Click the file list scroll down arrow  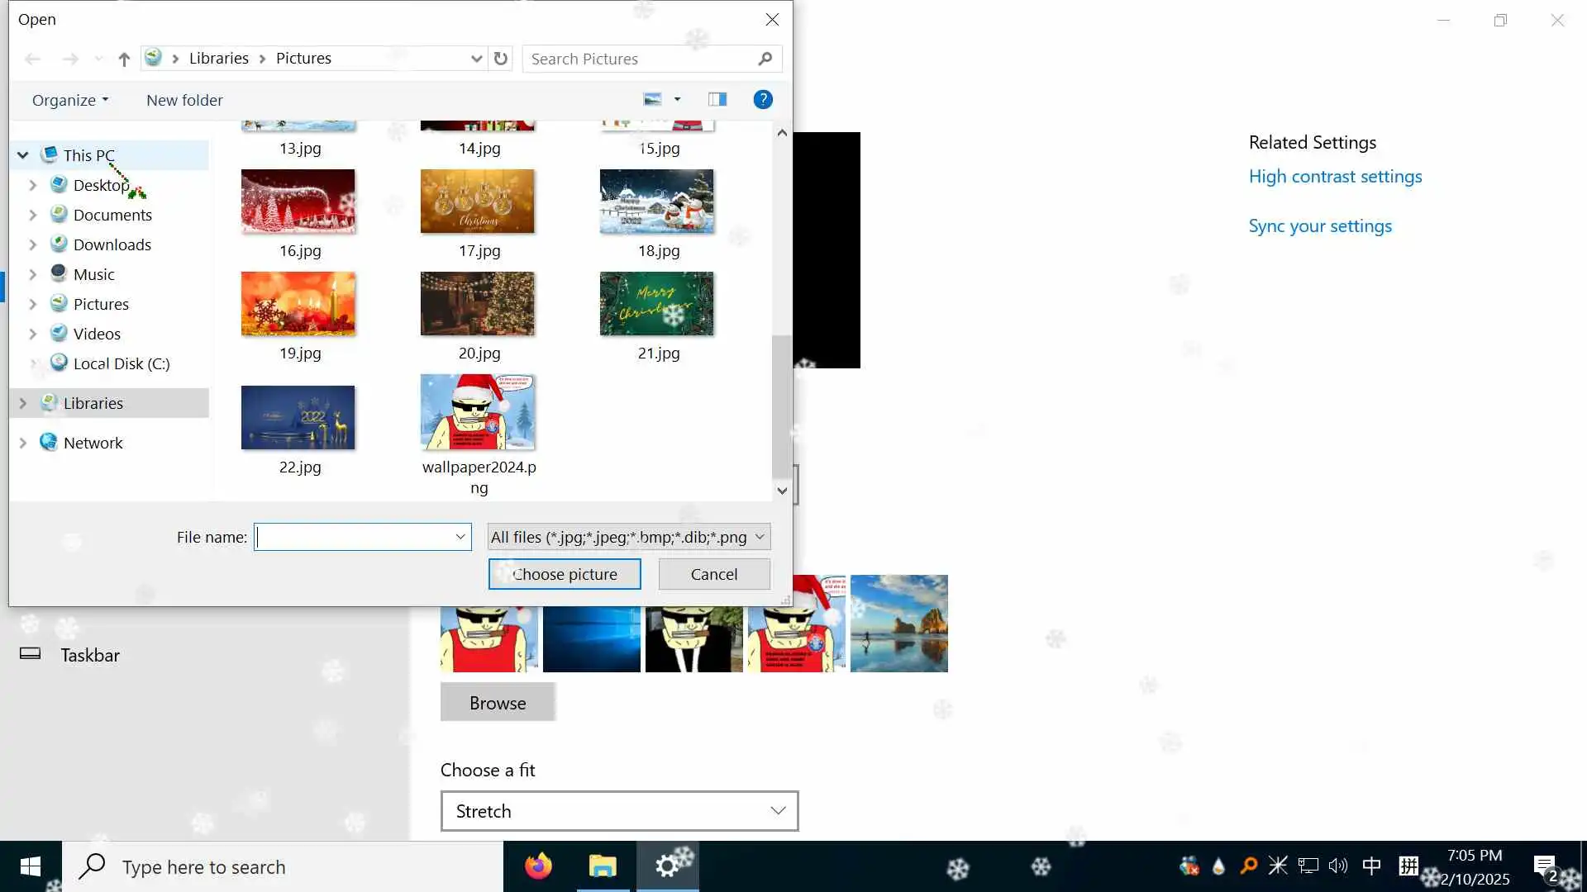tap(782, 491)
